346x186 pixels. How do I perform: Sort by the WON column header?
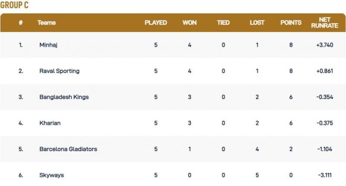point(189,22)
